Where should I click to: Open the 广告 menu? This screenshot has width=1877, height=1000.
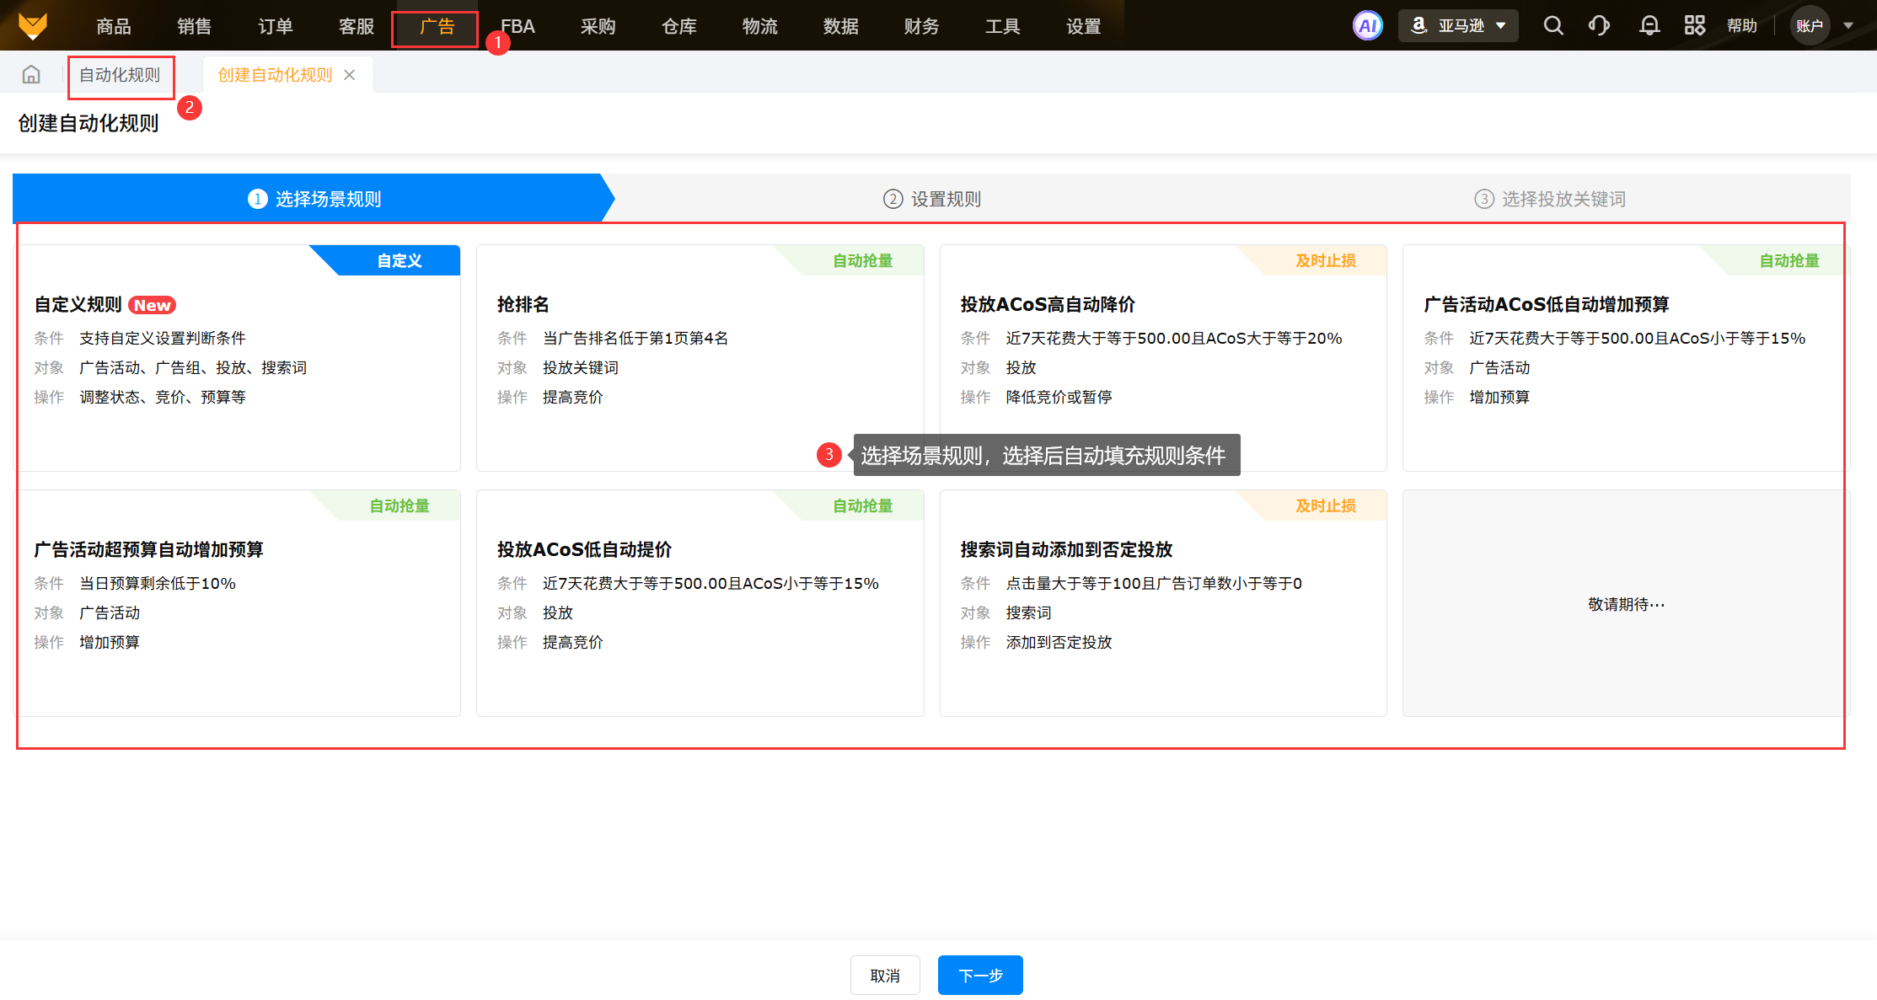pyautogui.click(x=436, y=27)
